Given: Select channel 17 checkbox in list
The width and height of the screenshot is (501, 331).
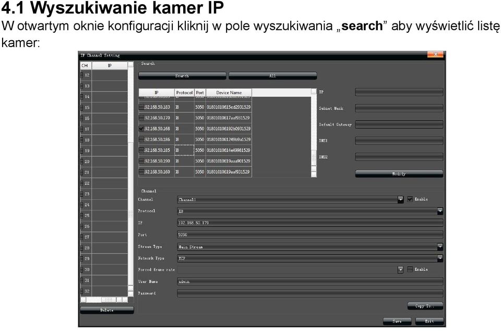Looking at the screenshot, I should [81, 129].
